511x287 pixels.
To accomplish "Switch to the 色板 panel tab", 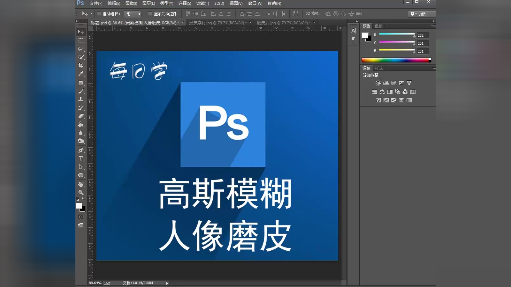I will tap(379, 26).
